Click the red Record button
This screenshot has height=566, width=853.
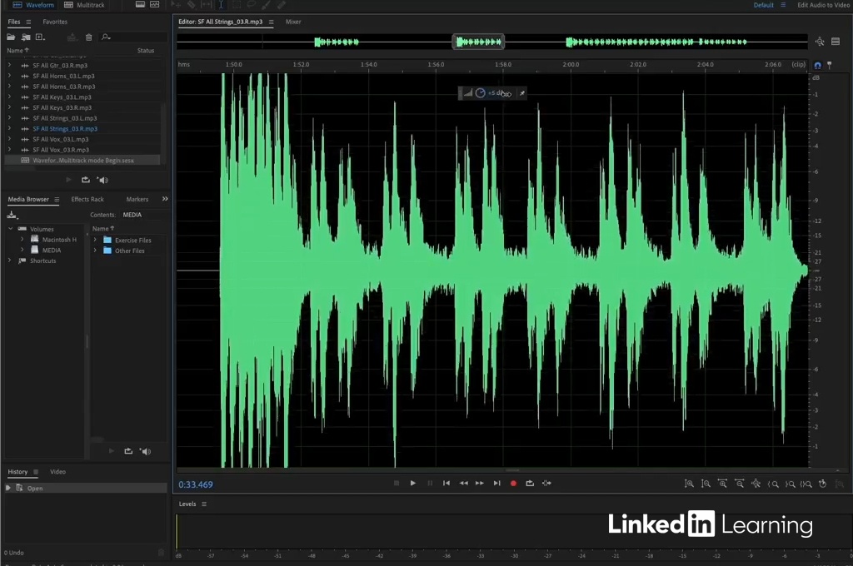513,483
